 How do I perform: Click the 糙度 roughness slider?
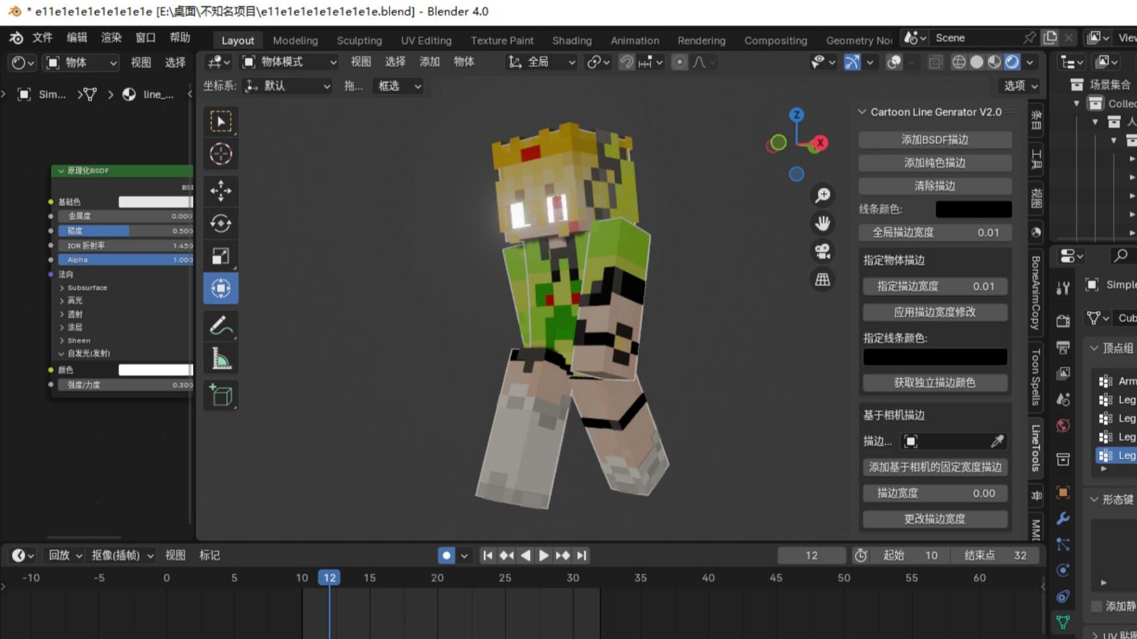(126, 231)
